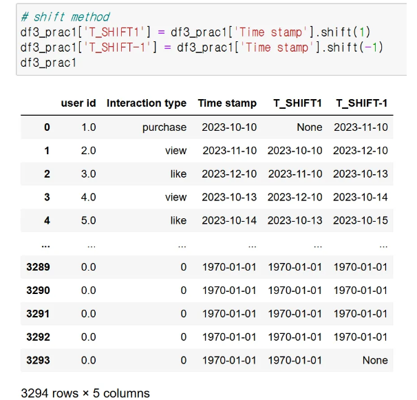Viewport: 417px width, 400px height.
Task: Place cursor on the '# shift method' comment
Action: (65, 17)
